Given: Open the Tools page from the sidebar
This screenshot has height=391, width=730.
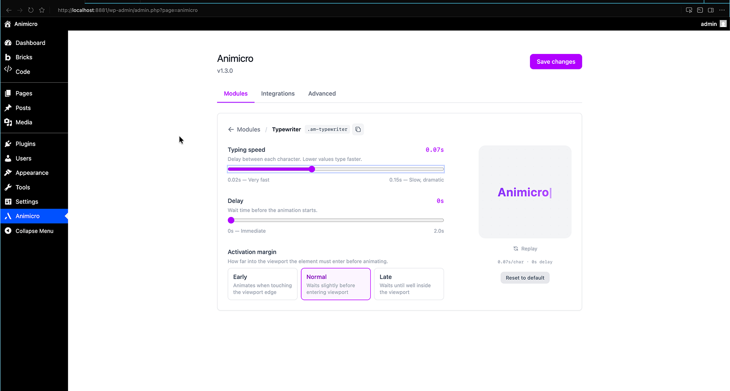Looking at the screenshot, I should [x=23, y=187].
